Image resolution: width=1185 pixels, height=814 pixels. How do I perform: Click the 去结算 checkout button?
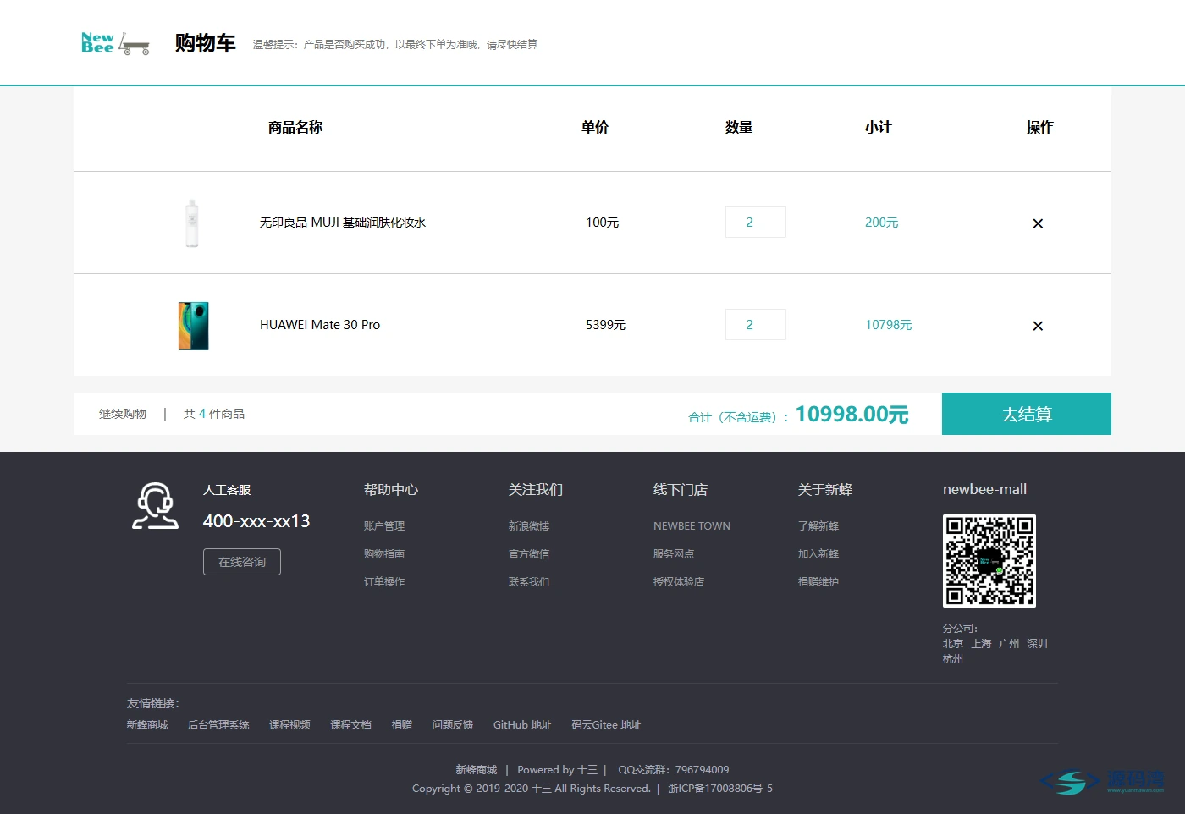pyautogui.click(x=1027, y=414)
